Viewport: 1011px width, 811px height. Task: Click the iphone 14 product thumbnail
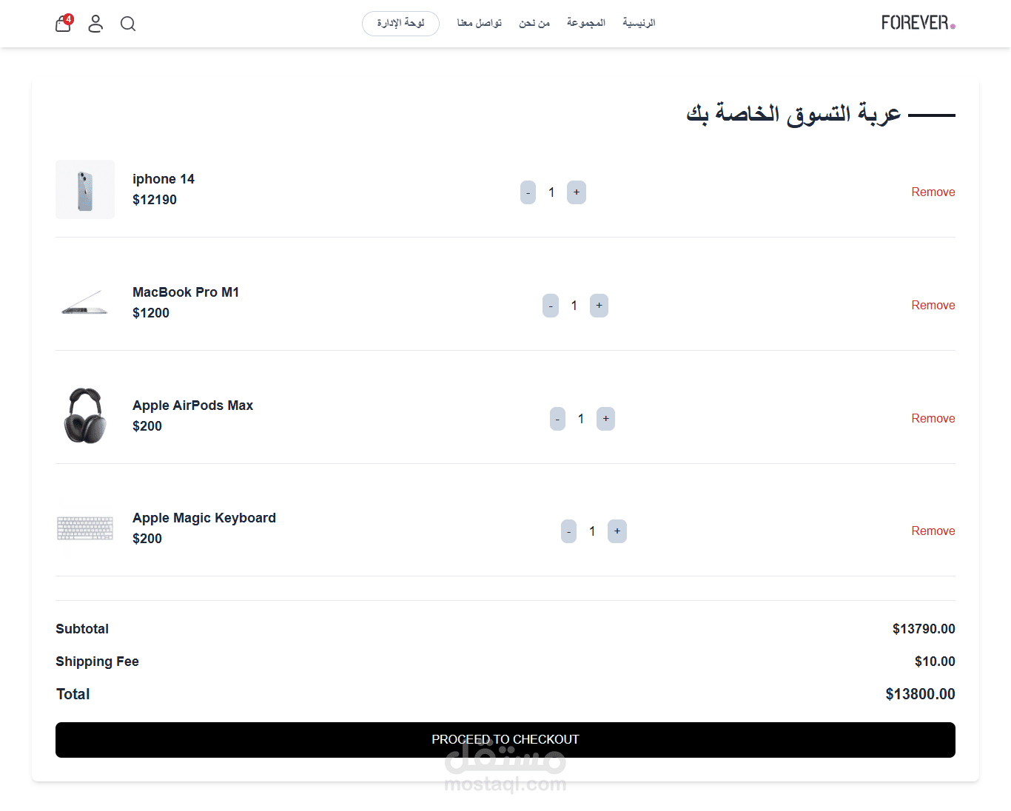85,189
